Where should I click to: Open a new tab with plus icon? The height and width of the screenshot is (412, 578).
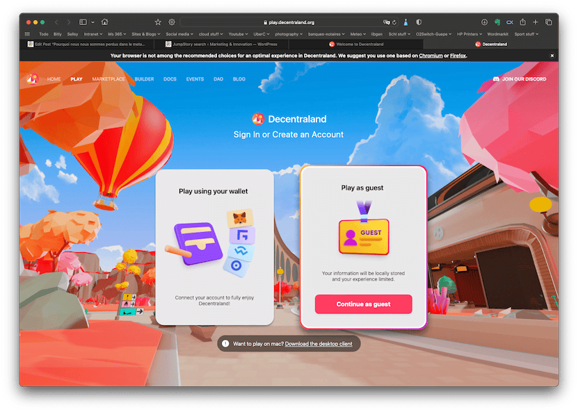click(x=536, y=22)
